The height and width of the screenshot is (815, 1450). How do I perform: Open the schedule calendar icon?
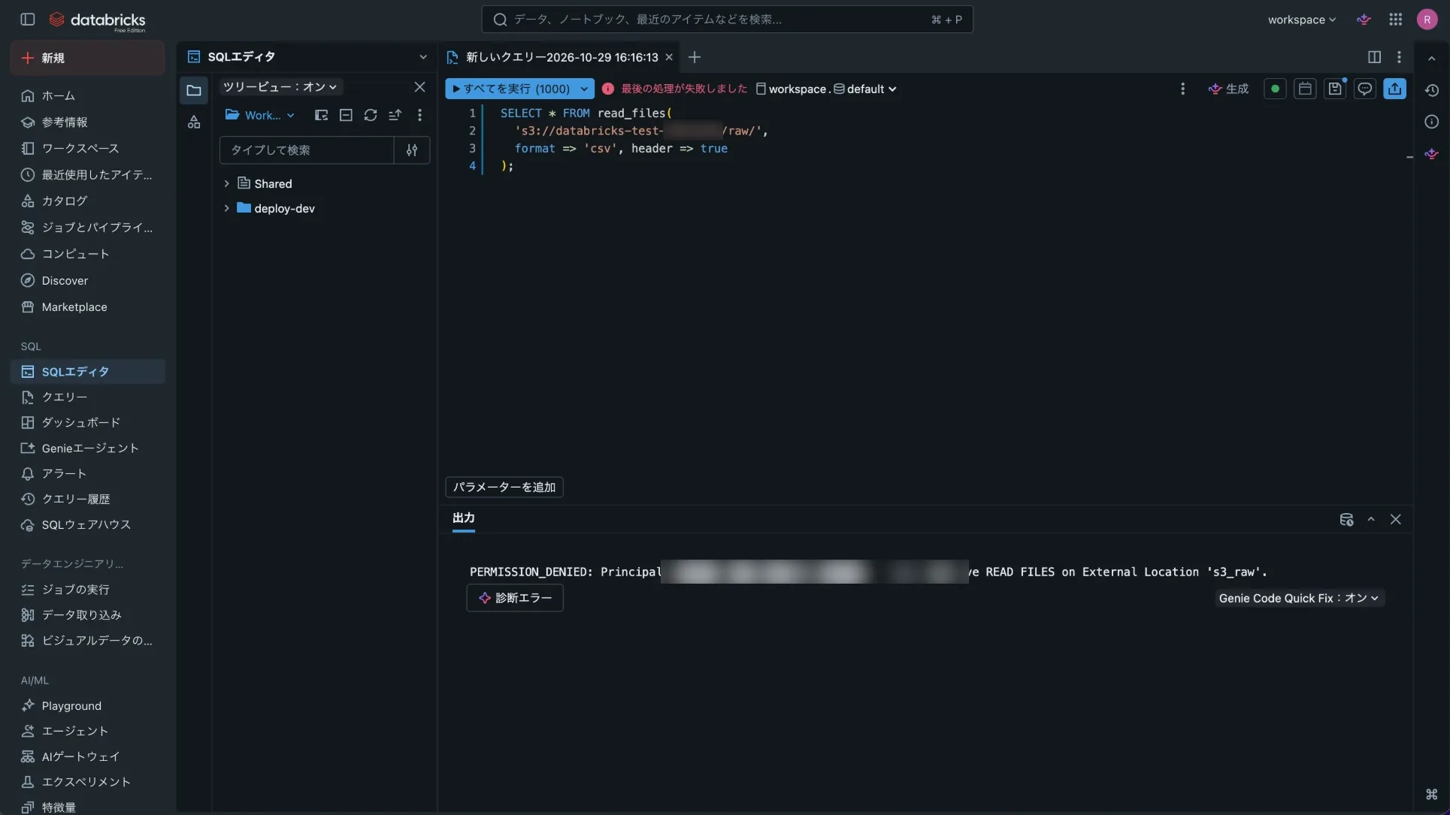1305,89
